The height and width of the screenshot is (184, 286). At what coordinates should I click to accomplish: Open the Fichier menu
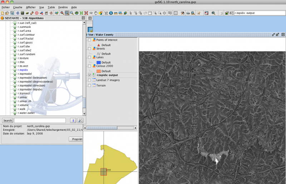click(6, 7)
